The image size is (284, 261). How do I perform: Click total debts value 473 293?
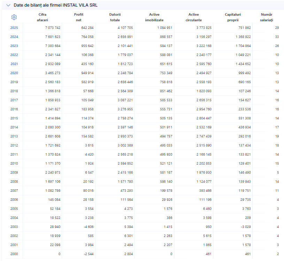[126, 190]
